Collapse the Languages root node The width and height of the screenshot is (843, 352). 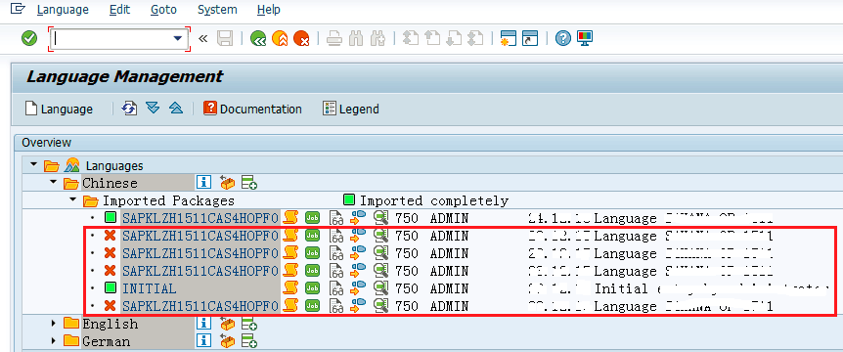(x=34, y=164)
